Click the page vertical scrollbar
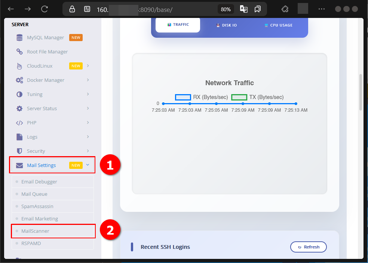Image resolution: width=368 pixels, height=263 pixels. pos(361,92)
